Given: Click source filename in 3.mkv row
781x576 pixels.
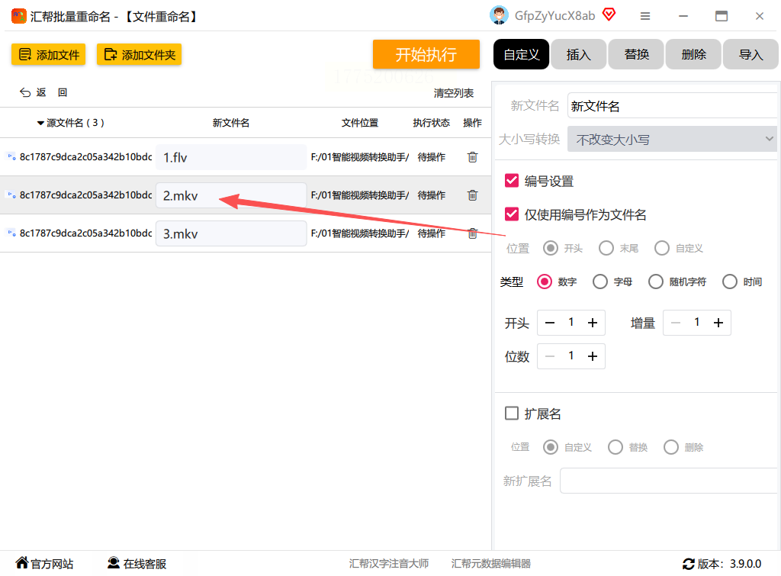Looking at the screenshot, I should click(85, 233).
